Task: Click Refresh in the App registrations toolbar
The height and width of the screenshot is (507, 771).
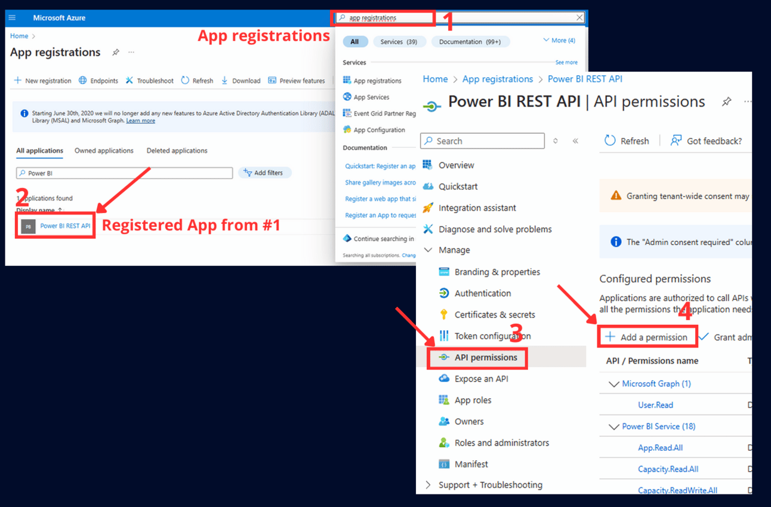Action: (197, 81)
